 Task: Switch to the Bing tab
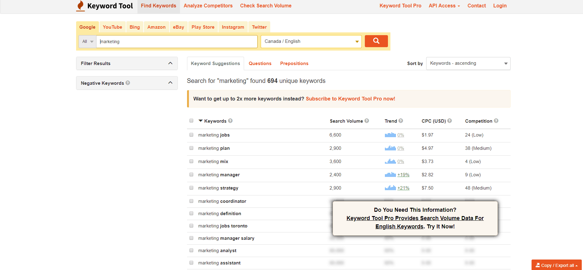[135, 27]
